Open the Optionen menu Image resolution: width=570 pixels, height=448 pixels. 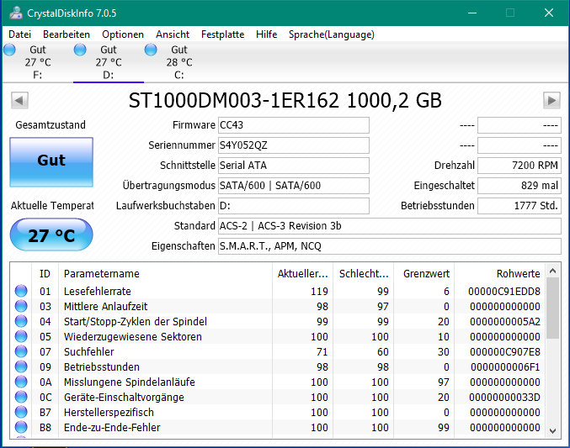[x=123, y=34]
